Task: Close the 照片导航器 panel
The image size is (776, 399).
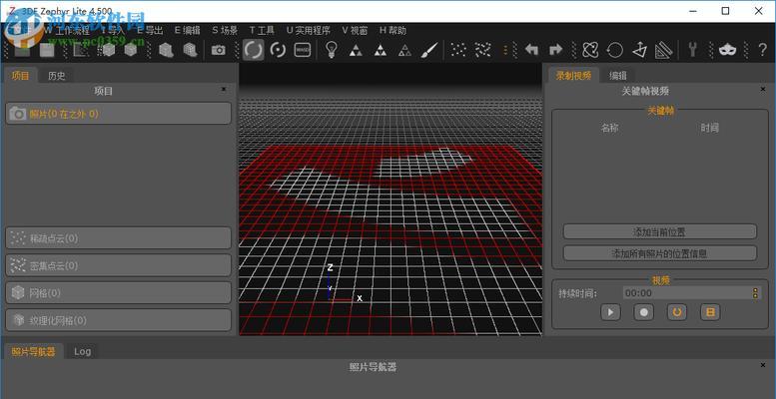Action: click(763, 365)
